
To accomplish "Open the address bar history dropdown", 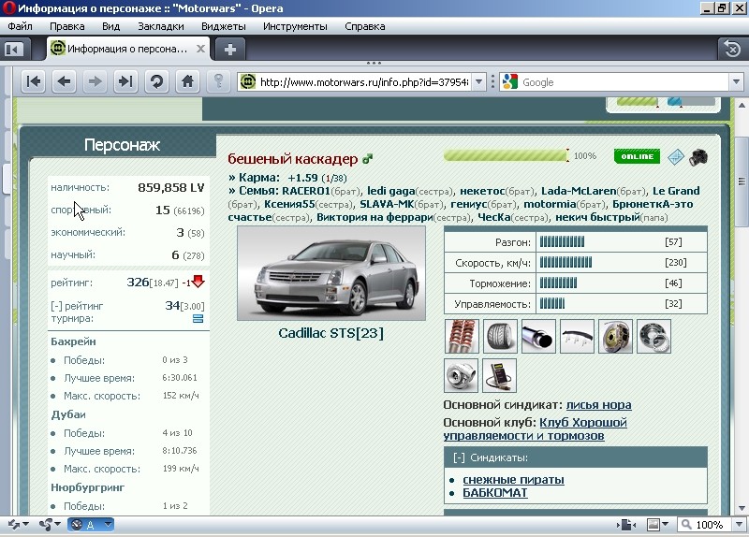I will (x=478, y=82).
